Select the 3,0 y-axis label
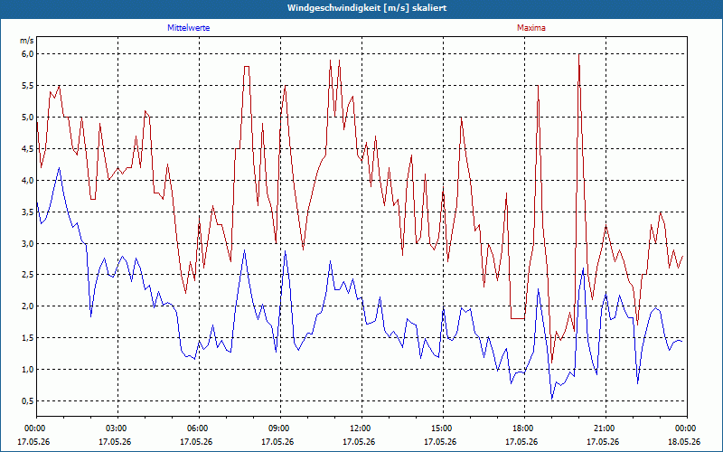This screenshot has width=723, height=452. click(x=27, y=243)
